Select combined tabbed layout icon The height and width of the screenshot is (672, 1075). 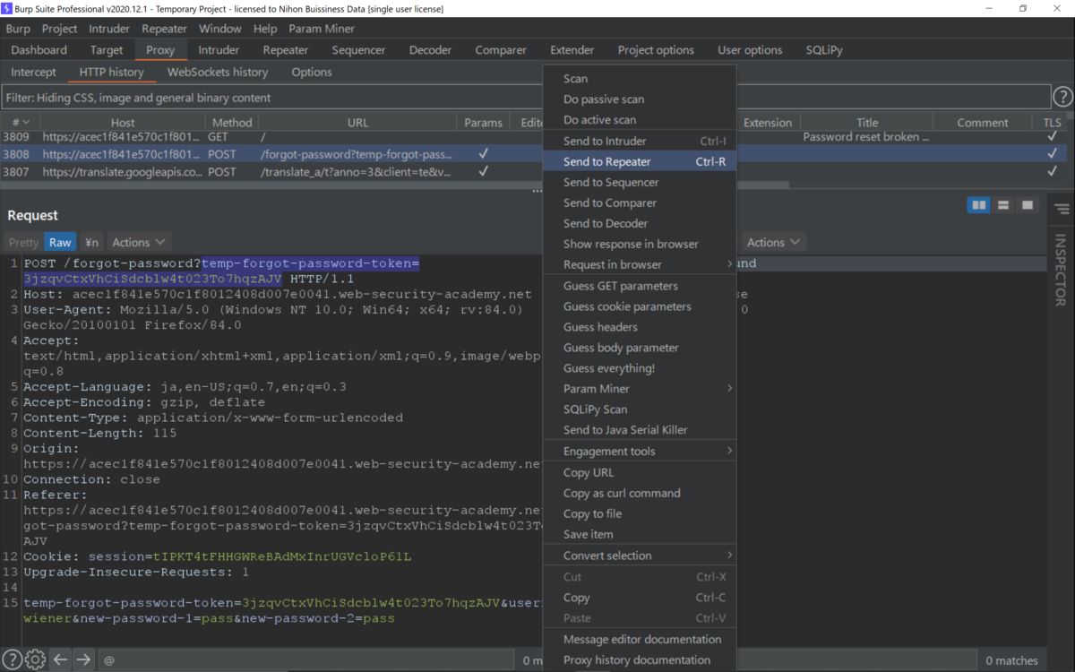(x=1028, y=206)
